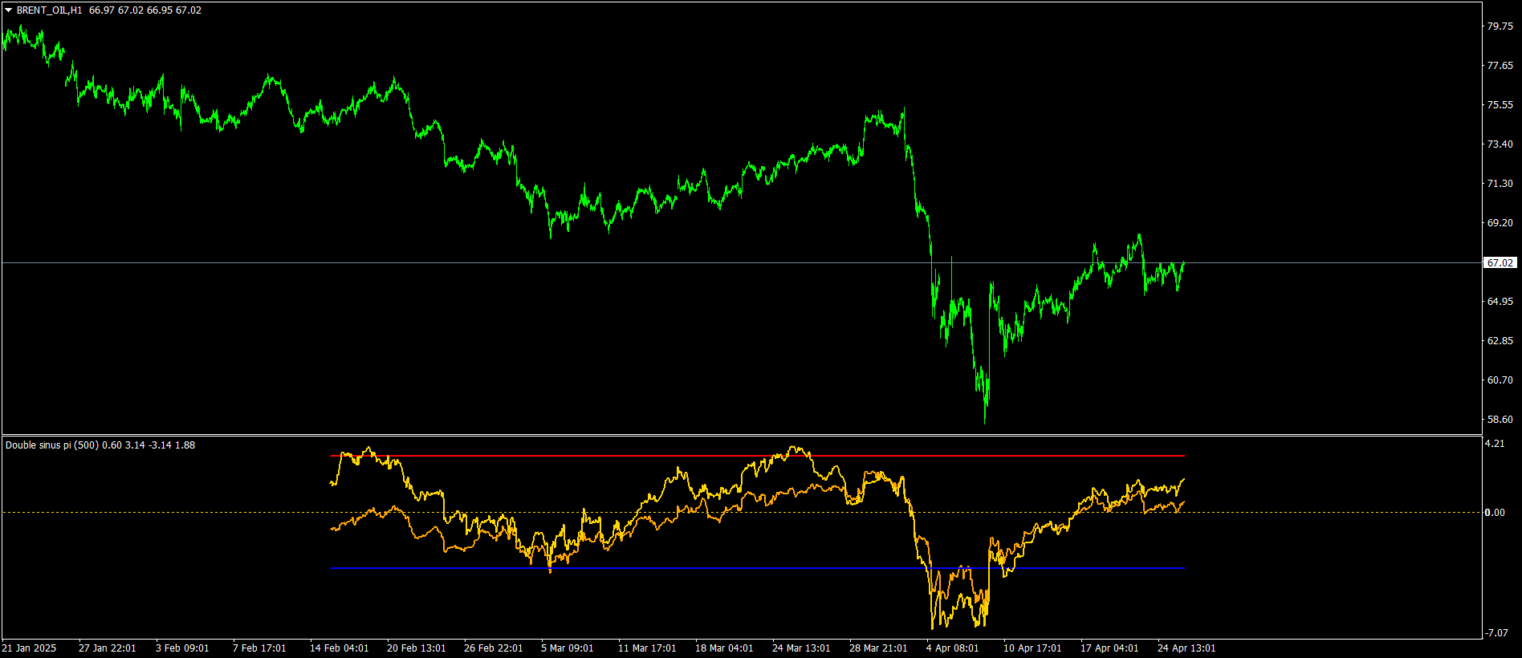Select the red upper level line in indicator

757,456
